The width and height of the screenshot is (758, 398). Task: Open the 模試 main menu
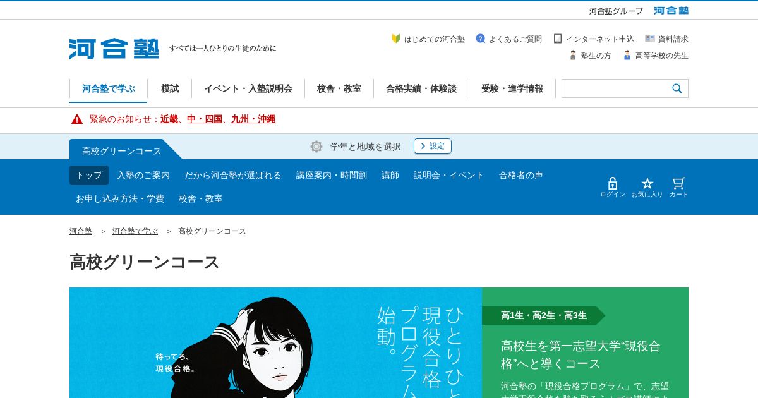(170, 88)
